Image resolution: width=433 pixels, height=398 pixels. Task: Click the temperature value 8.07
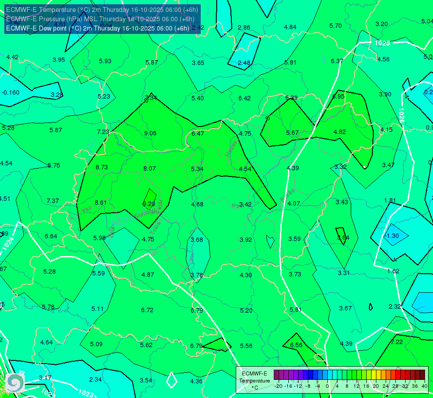(x=149, y=168)
